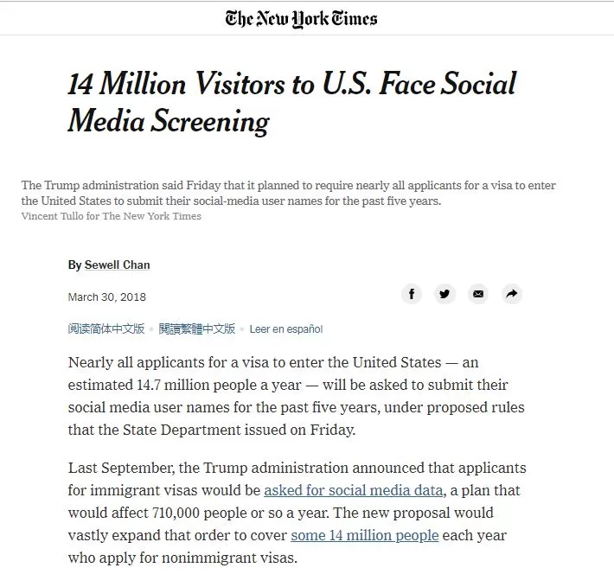Click the word 'By' before the author name

point(74,265)
